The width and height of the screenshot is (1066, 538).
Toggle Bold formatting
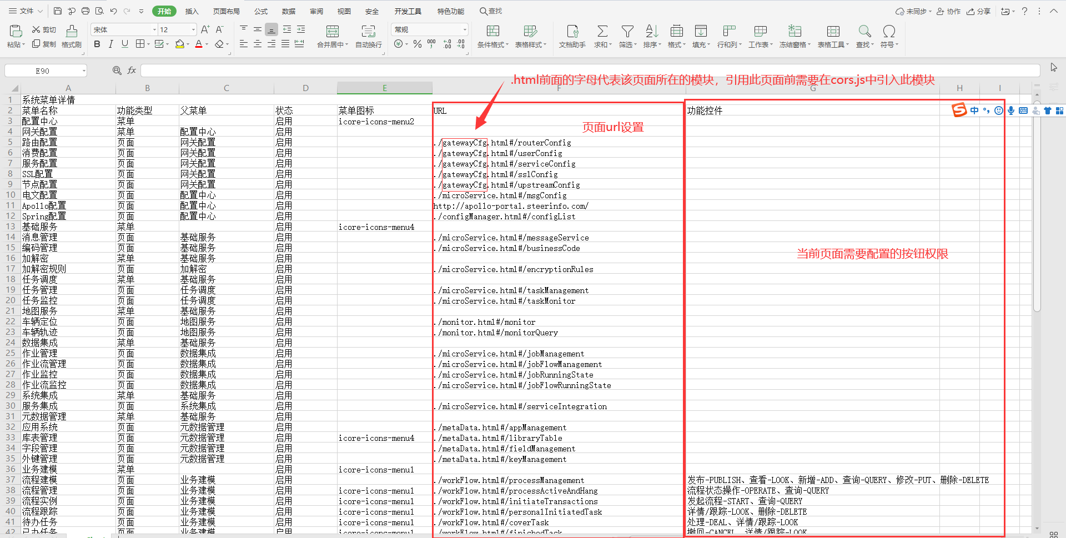(x=97, y=44)
